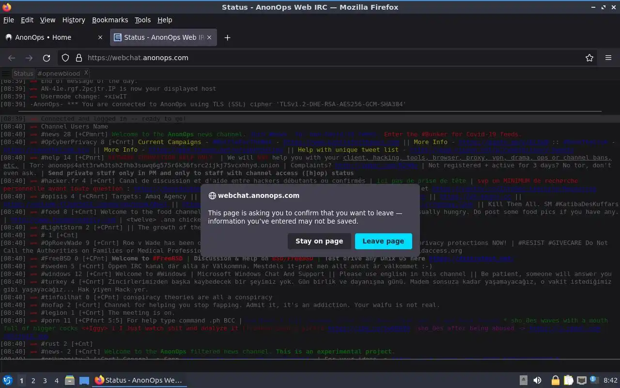620x388 pixels.
Task: Open the Tools menu
Action: (x=143, y=20)
